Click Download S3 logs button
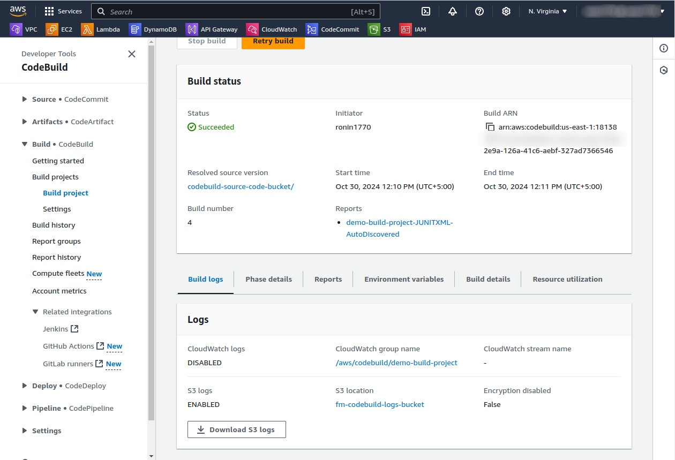This screenshot has height=460, width=675. click(237, 429)
